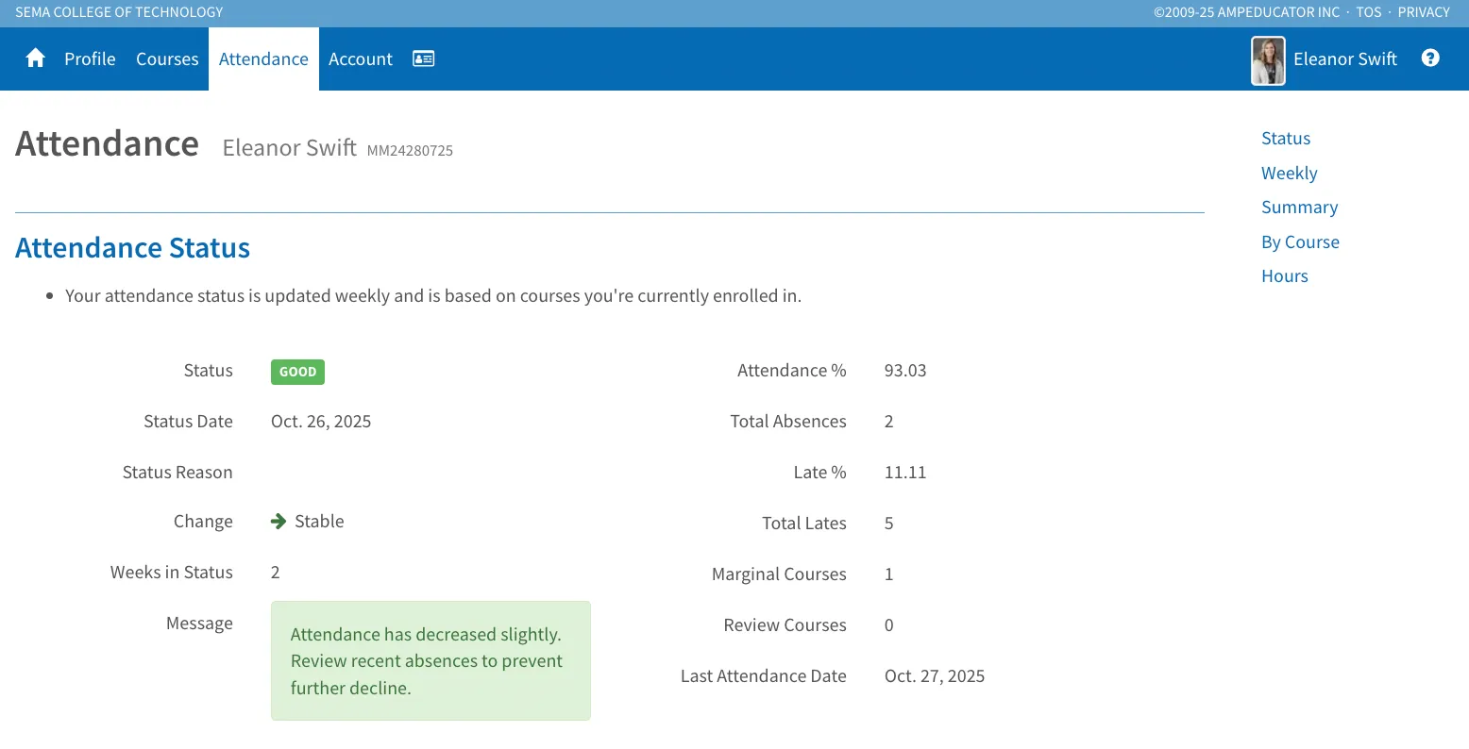Jump to Hours section link

point(1285,276)
